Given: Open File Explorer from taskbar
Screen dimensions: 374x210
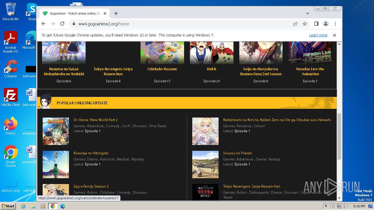Looking at the screenshot, I should point(33,206).
